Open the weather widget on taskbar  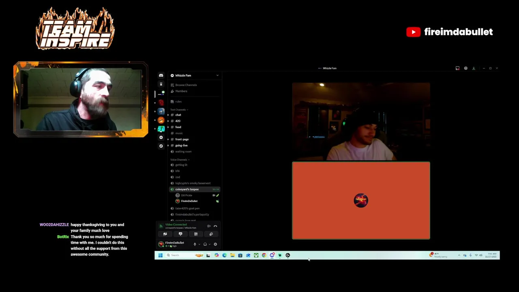coord(438,255)
